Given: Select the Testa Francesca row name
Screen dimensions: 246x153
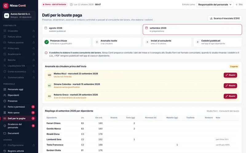Looking at the screenshot, I should pyautogui.click(x=55, y=145).
